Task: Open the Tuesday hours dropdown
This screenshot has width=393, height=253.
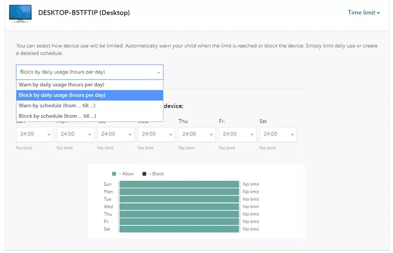Action: tap(116, 134)
